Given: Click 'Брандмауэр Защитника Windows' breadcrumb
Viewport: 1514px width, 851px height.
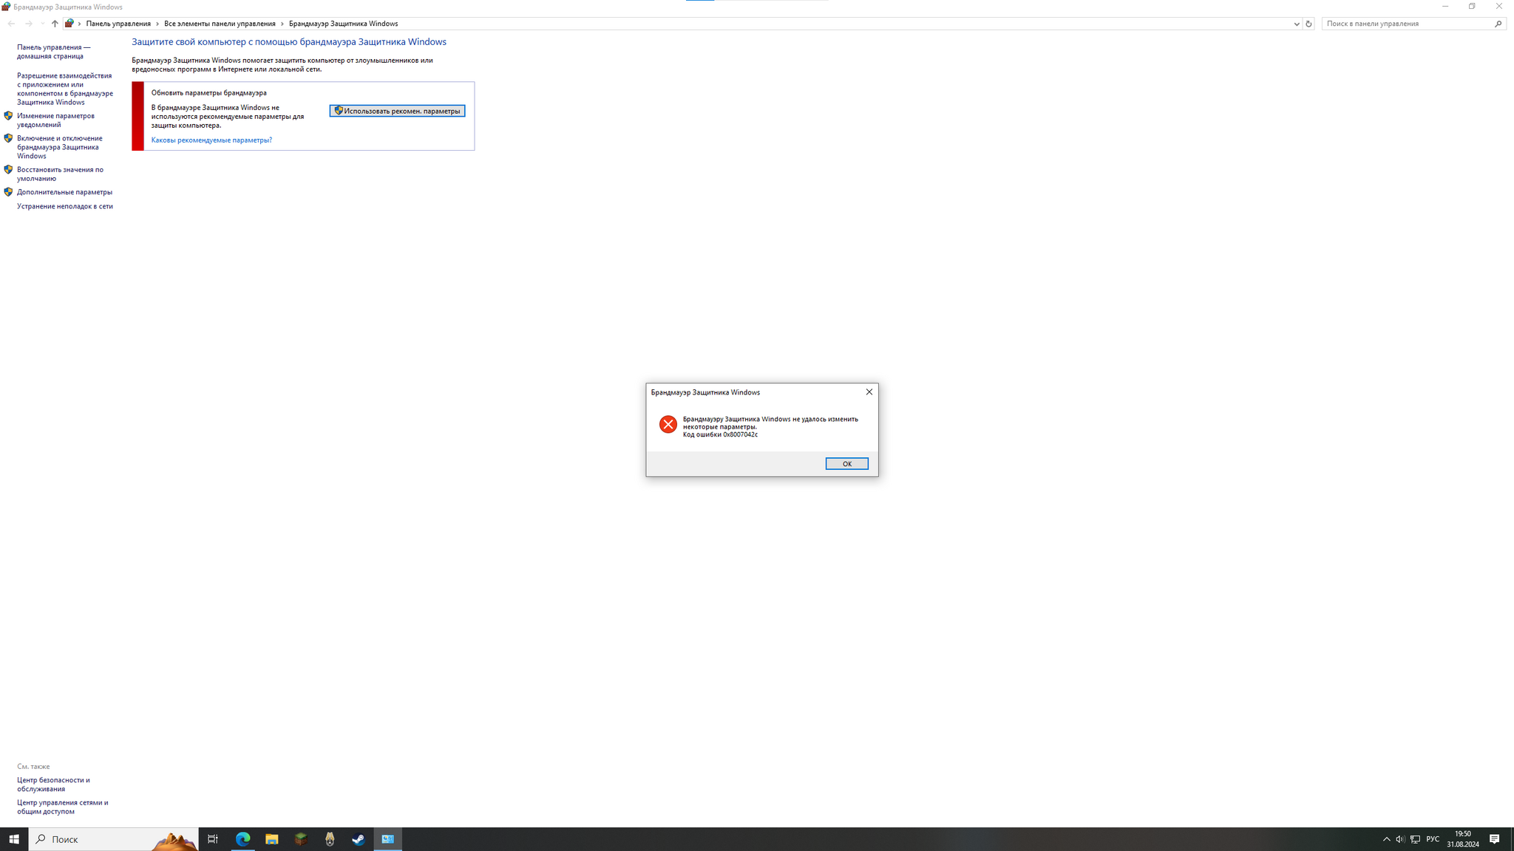Looking at the screenshot, I should point(343,24).
